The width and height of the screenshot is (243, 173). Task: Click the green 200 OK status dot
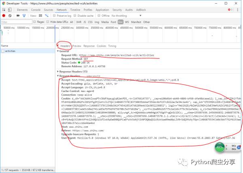point(79,62)
